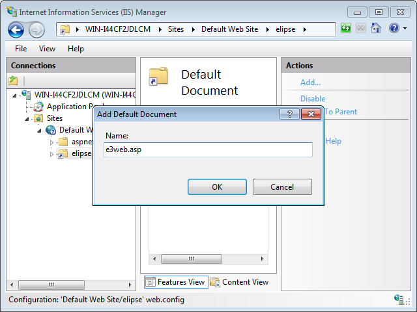Viewport: 417px width, 312px height.
Task: Click the Connections horizontal scrollbar thumb
Action: [x=51, y=285]
